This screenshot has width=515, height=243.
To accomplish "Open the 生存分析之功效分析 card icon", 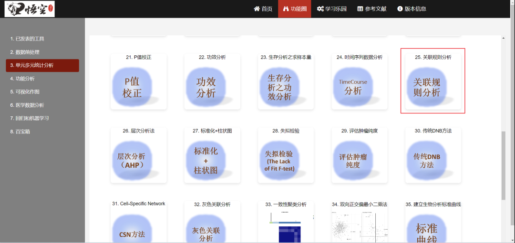I will click(x=280, y=88).
